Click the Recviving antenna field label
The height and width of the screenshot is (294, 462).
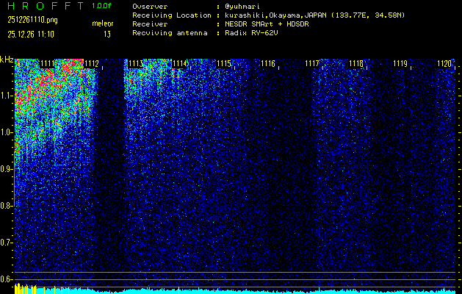pyautogui.click(x=170, y=33)
